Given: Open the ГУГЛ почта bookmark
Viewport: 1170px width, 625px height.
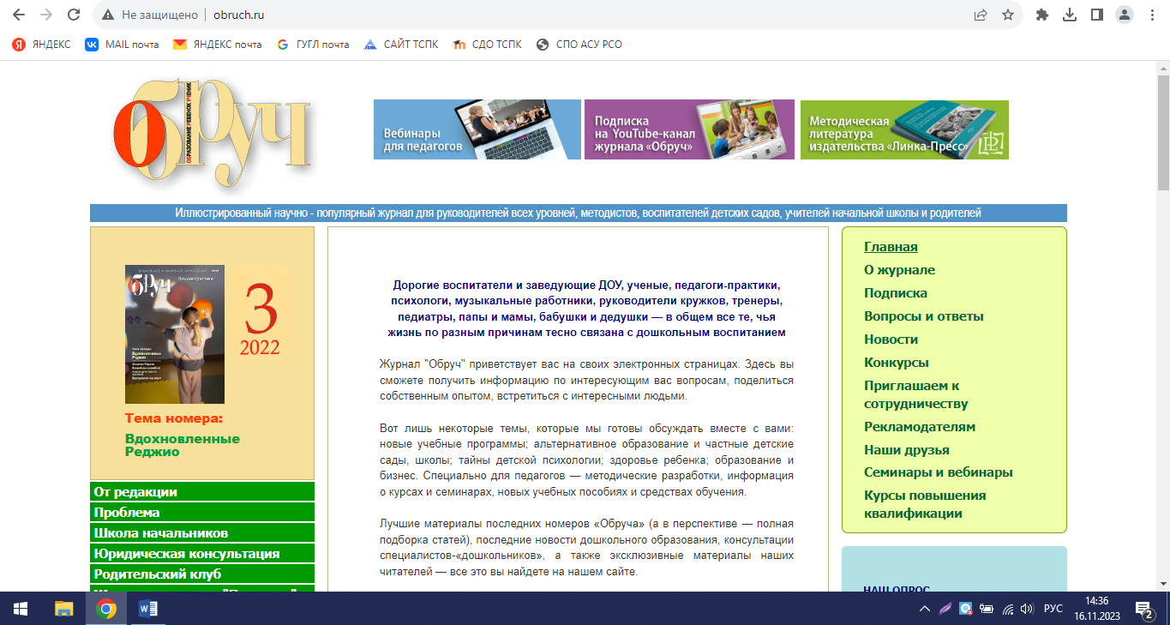Looking at the screenshot, I should coord(313,45).
